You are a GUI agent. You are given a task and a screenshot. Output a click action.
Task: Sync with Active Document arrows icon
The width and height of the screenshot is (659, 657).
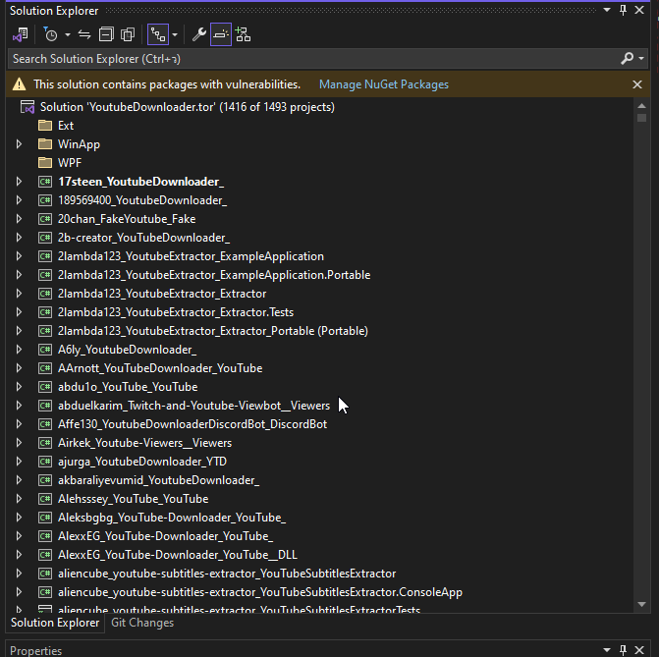point(84,34)
